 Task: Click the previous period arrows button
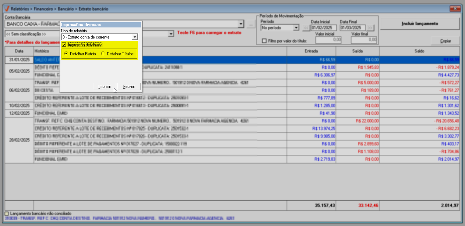click(x=306, y=28)
